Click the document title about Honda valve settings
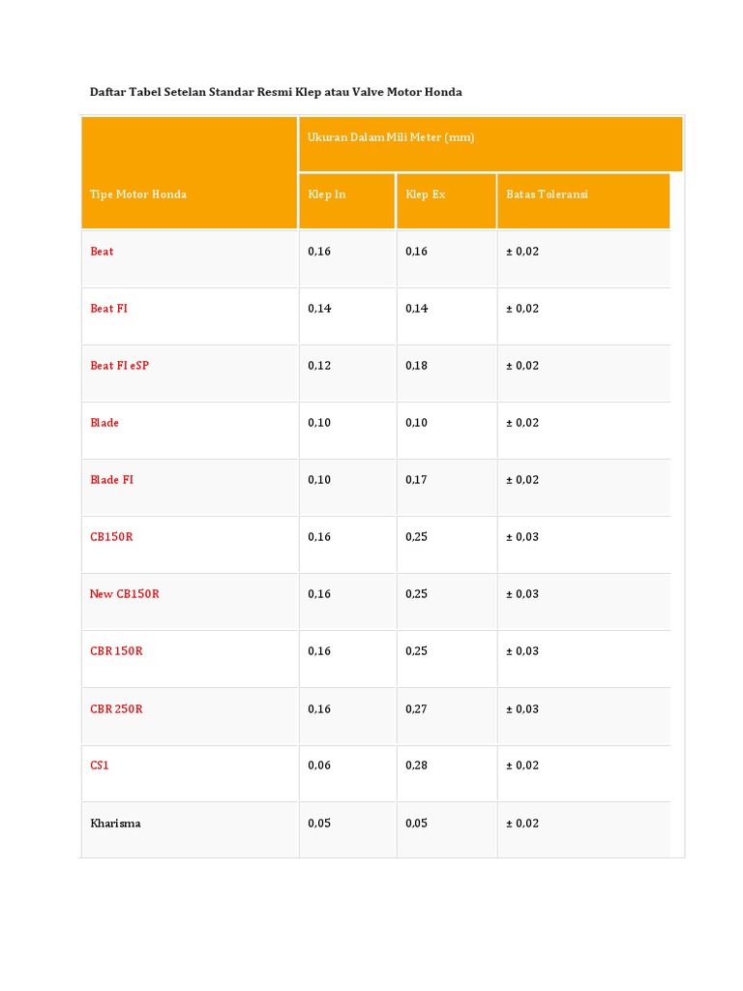Screen dimensions: 743x991 pyautogui.click(x=276, y=93)
